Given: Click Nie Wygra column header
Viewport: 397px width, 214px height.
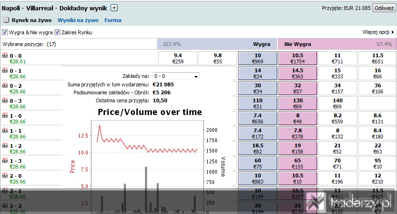Looking at the screenshot, I should click(298, 44).
